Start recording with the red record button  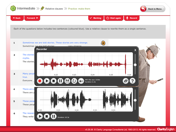40,81
